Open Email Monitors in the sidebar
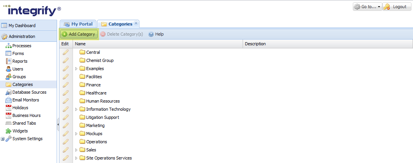Screen dimensions: 413x163 point(22,100)
